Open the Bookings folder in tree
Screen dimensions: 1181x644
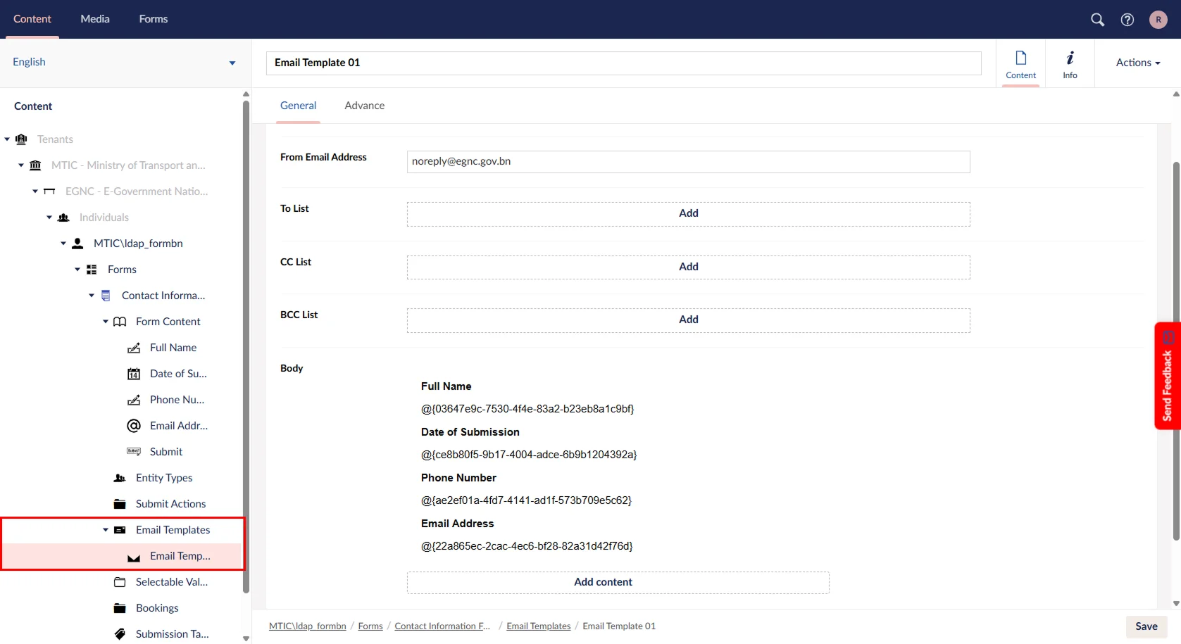[x=156, y=608]
